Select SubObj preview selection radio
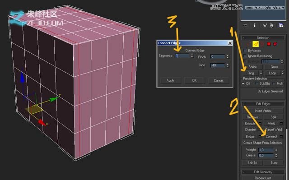The width and height of the screenshot is (289, 180). click(256, 83)
